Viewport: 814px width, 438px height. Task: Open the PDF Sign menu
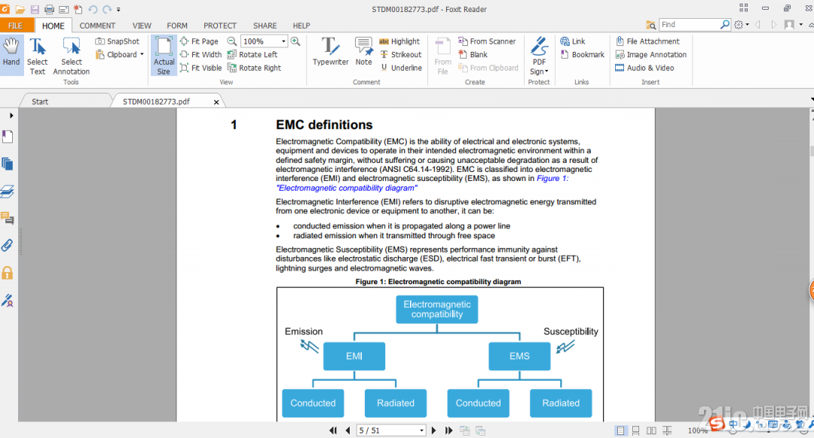click(x=540, y=56)
